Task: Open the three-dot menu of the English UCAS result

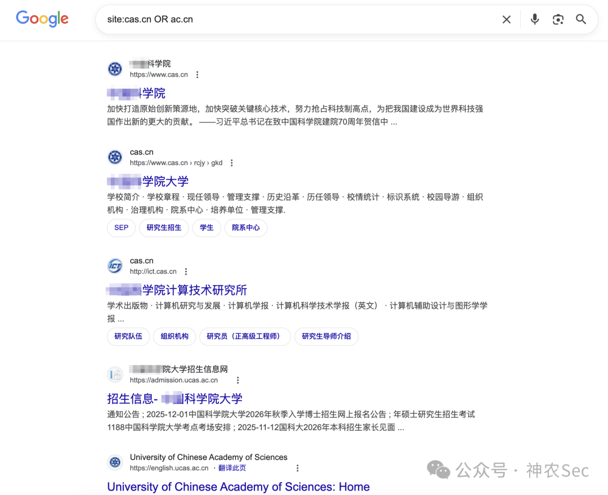Action: point(297,467)
